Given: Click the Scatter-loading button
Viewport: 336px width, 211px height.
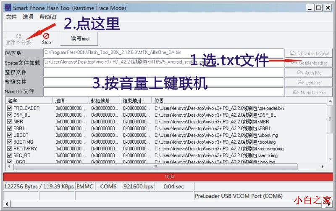Looking at the screenshot, I should (309, 63).
